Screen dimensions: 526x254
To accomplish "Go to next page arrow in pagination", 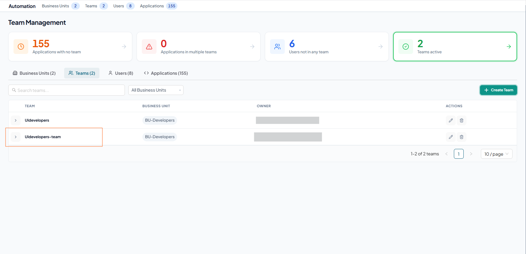I will point(471,154).
